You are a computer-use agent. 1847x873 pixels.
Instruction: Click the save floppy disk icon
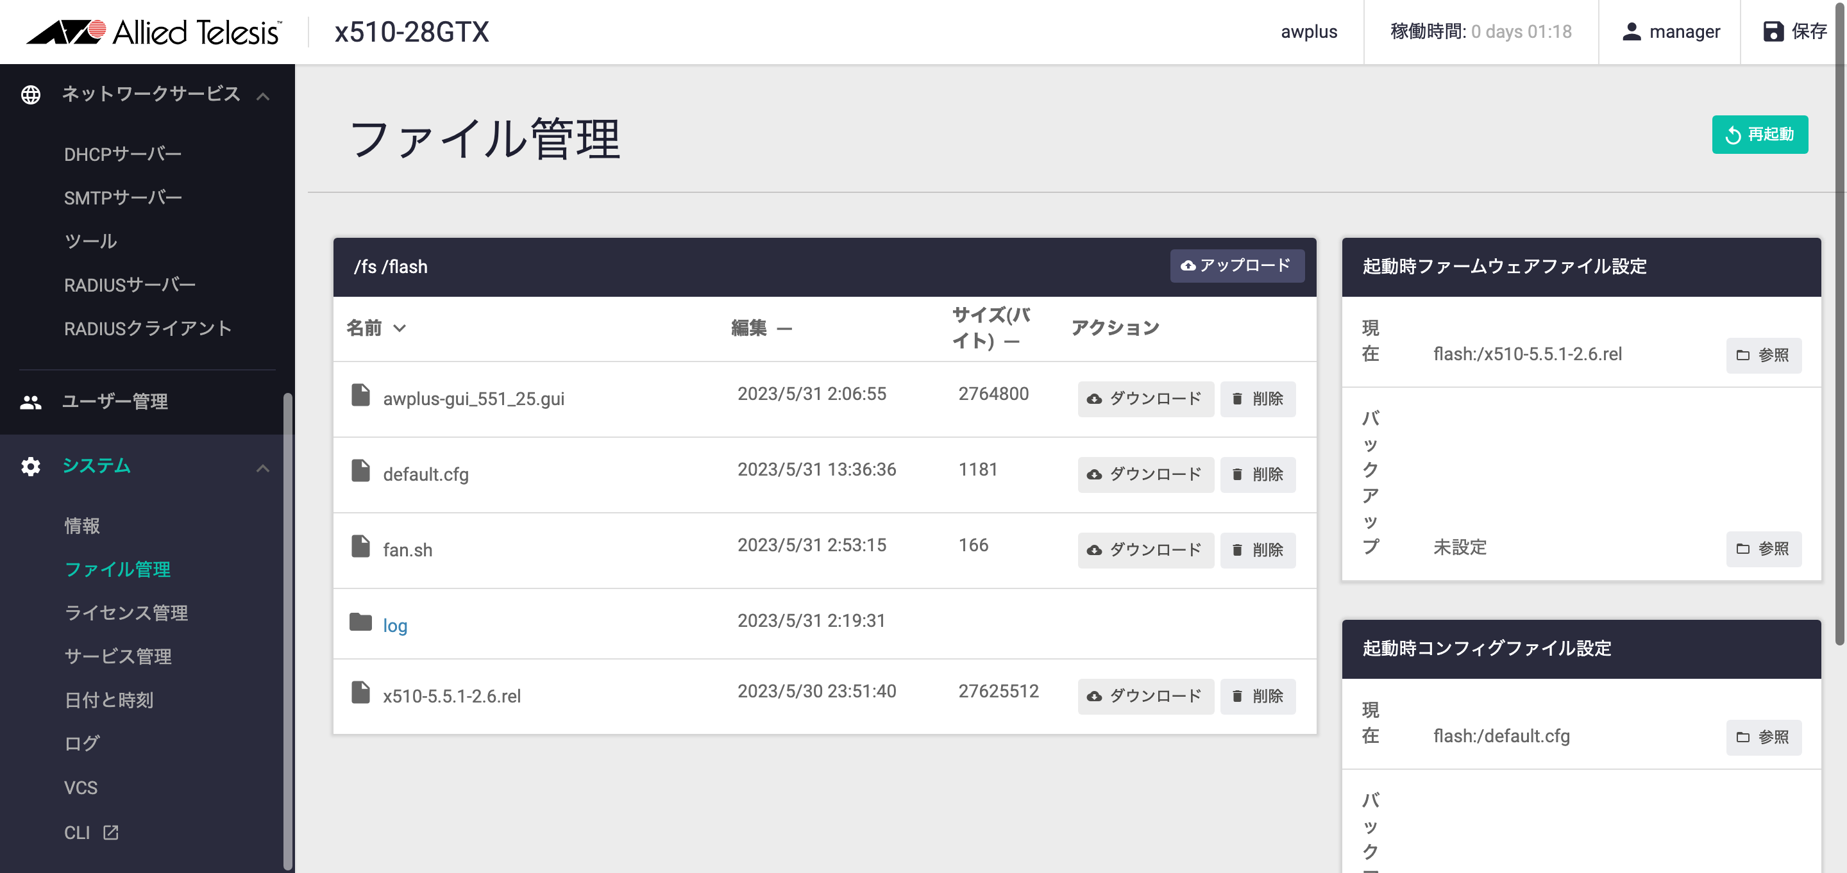[1773, 31]
